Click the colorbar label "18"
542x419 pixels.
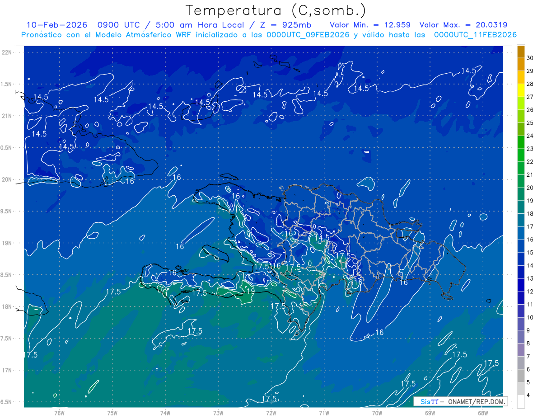click(530, 213)
